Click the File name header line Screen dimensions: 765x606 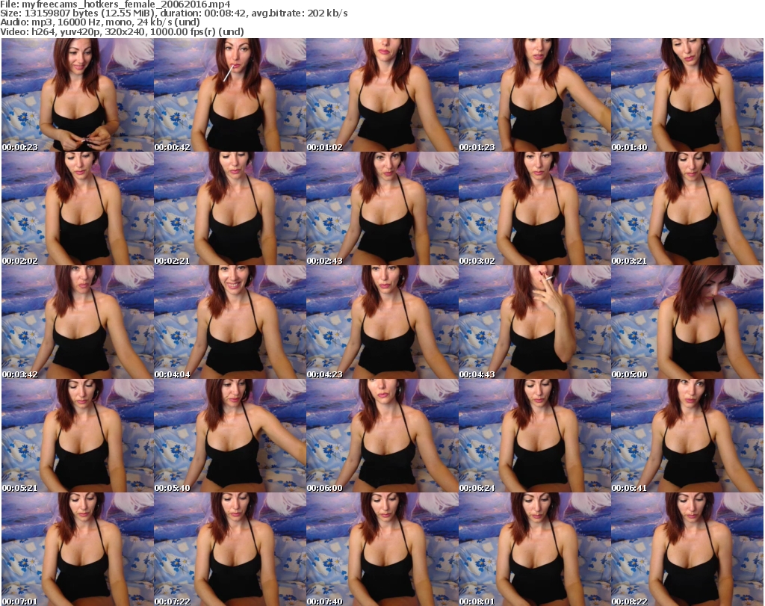115,4
